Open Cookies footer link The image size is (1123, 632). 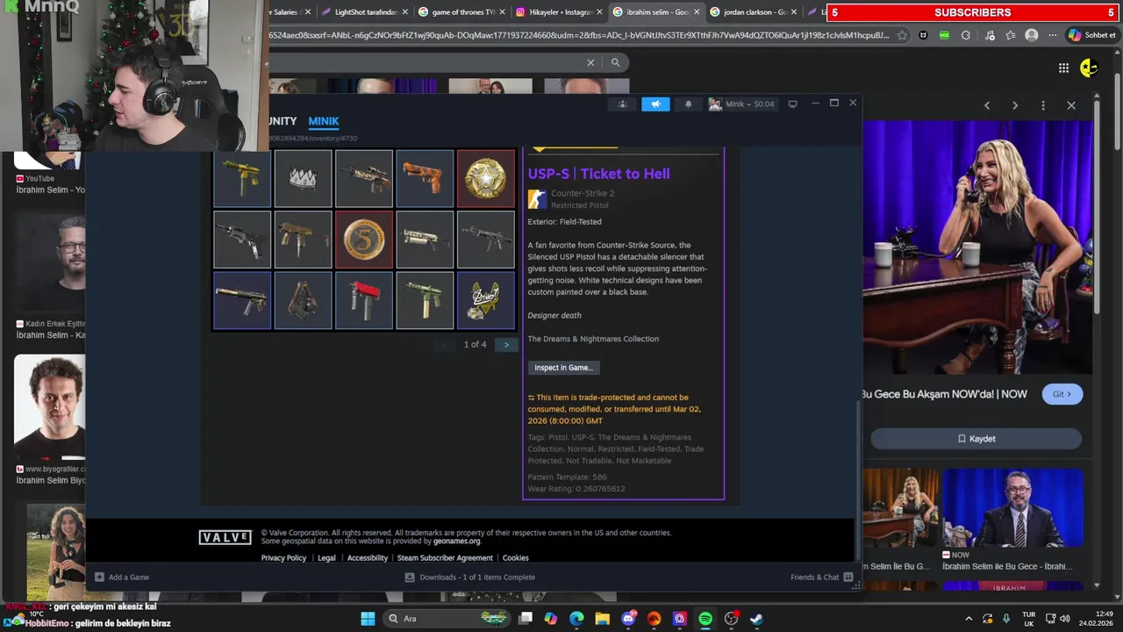(x=515, y=558)
